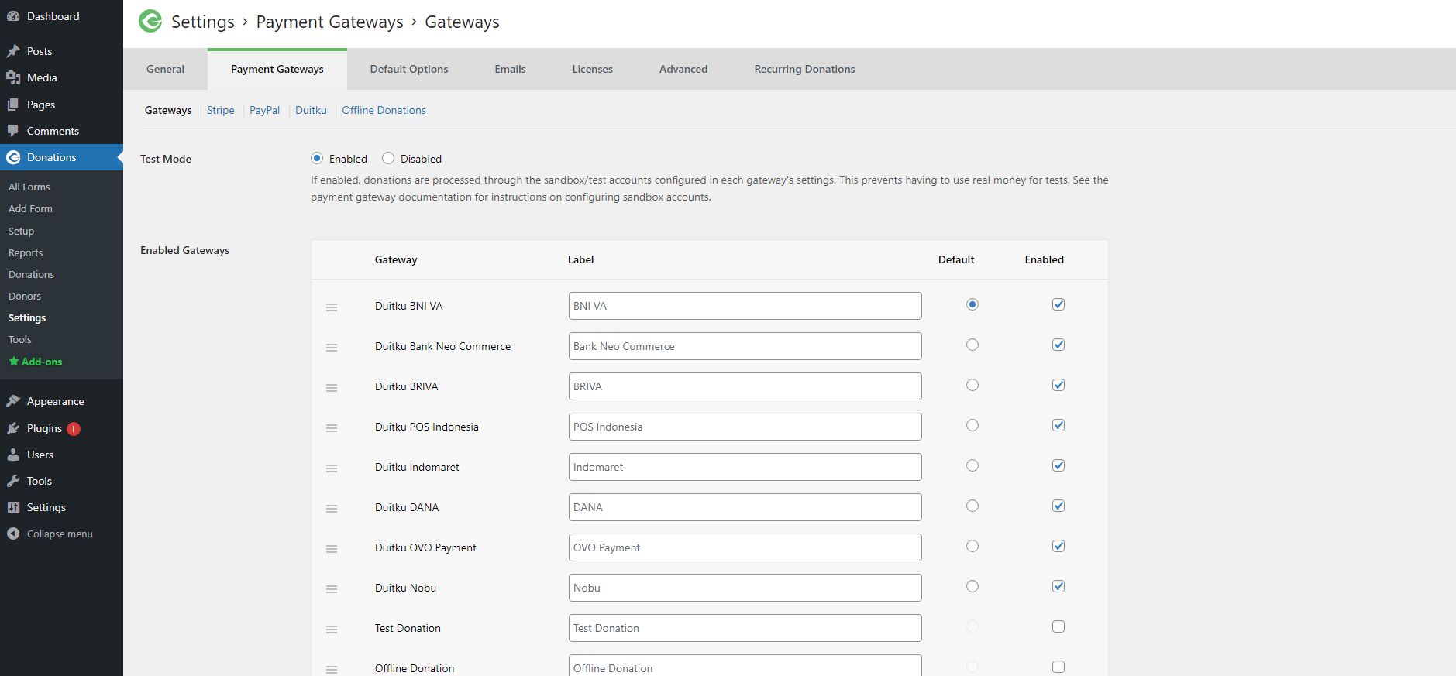Open the Recurring Donations tab

pos(804,69)
